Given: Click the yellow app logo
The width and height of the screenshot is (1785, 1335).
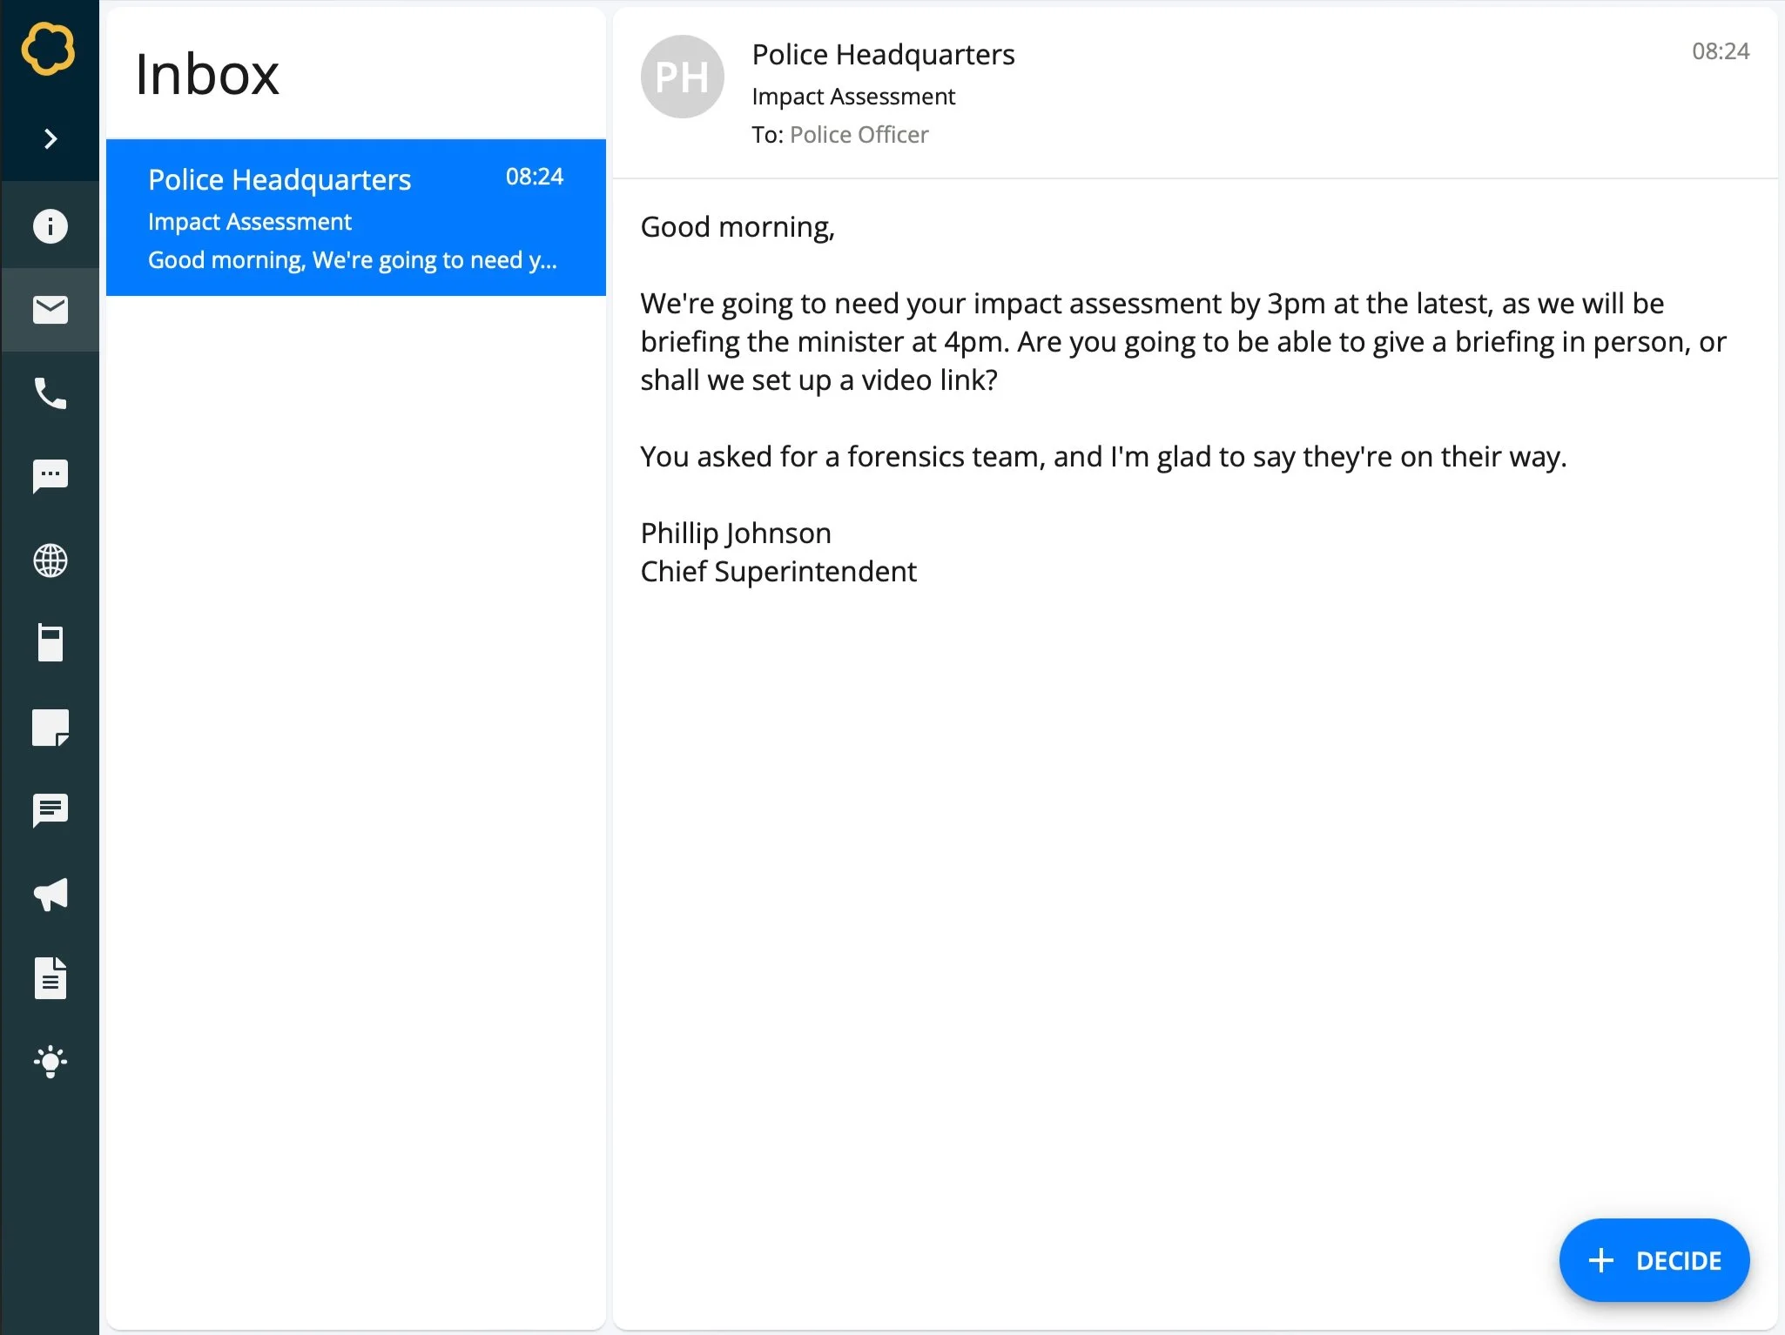Looking at the screenshot, I should tap(48, 49).
